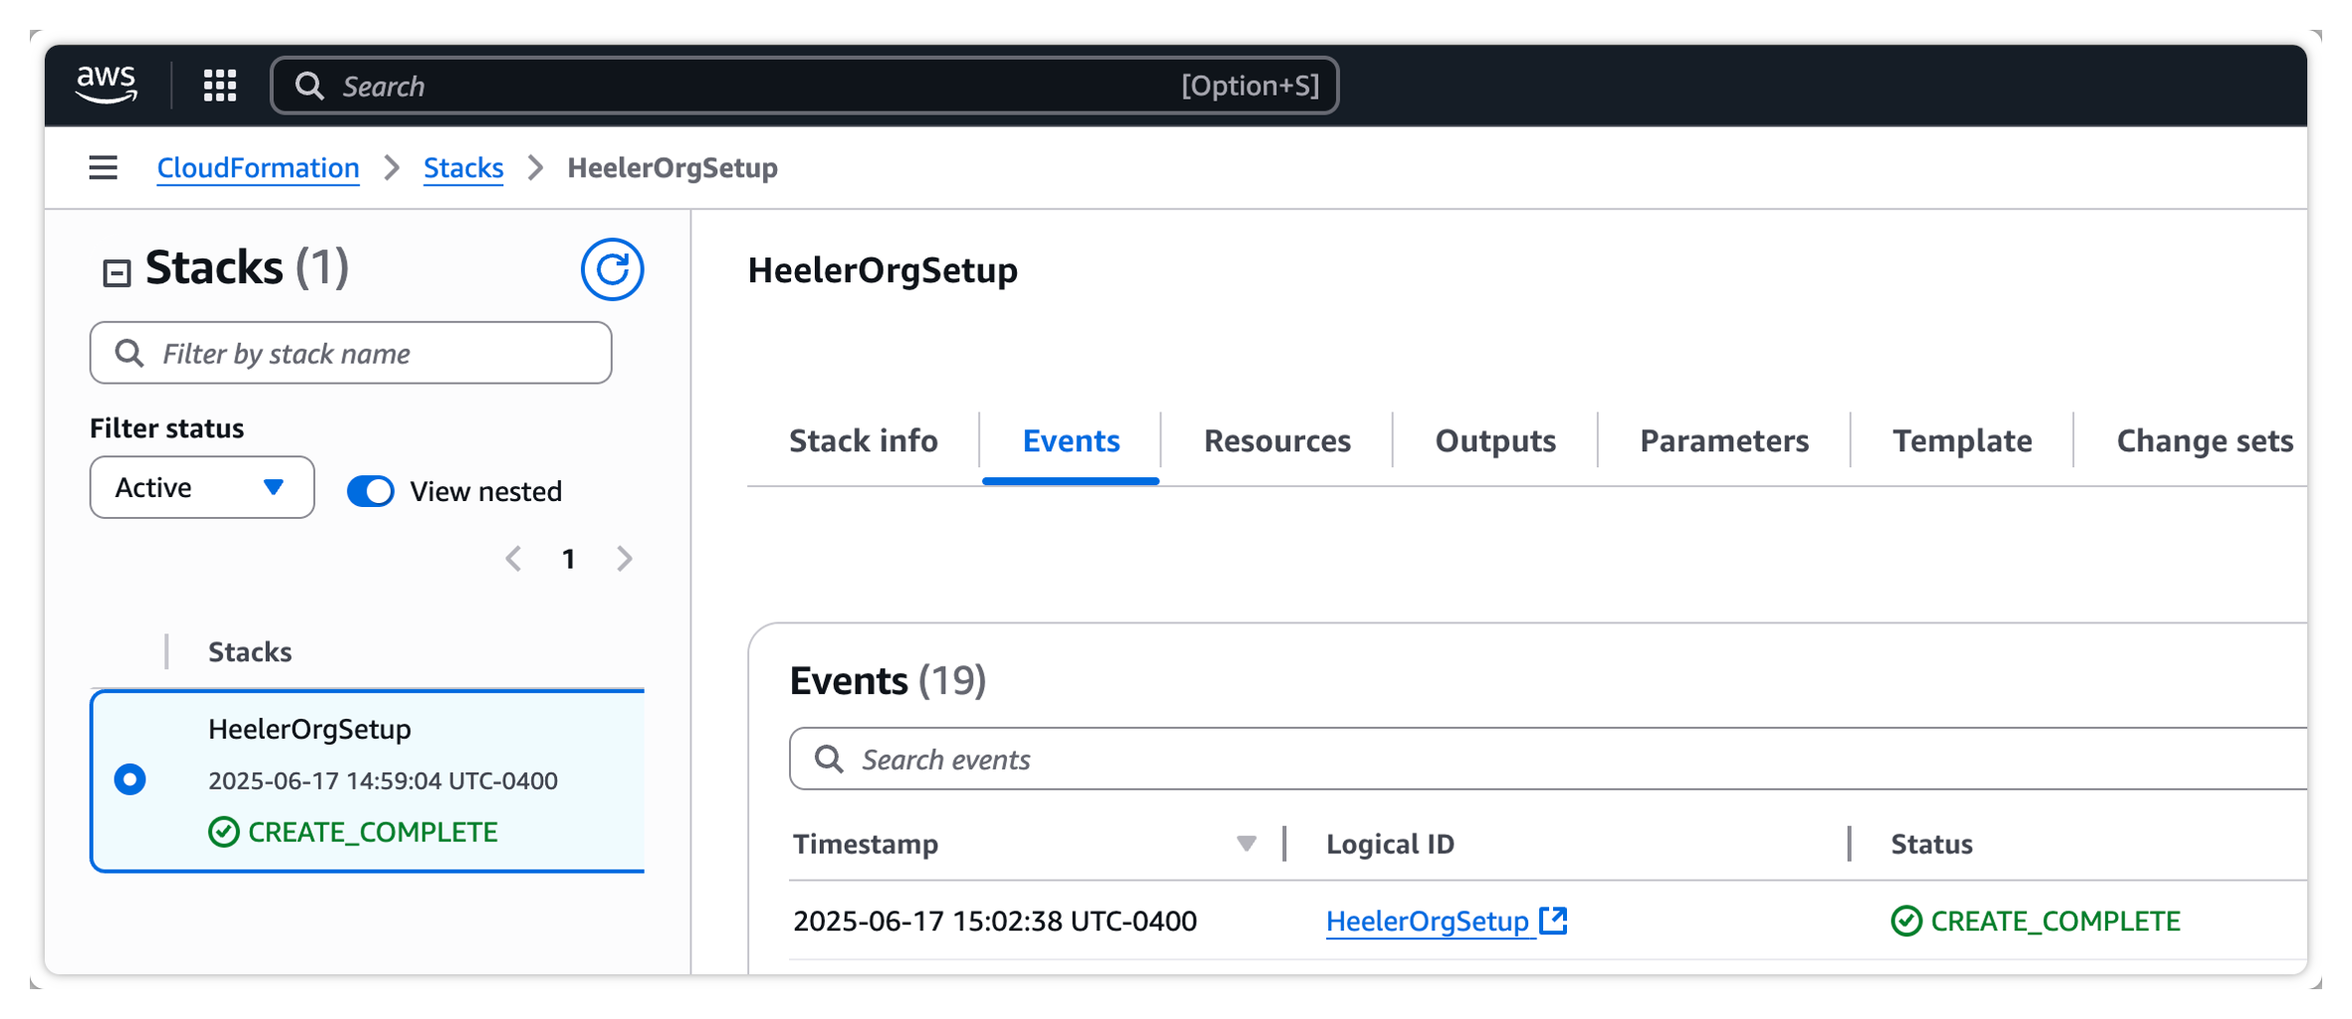2352x1019 pixels.
Task: Go to previous page of stacks
Action: point(513,559)
